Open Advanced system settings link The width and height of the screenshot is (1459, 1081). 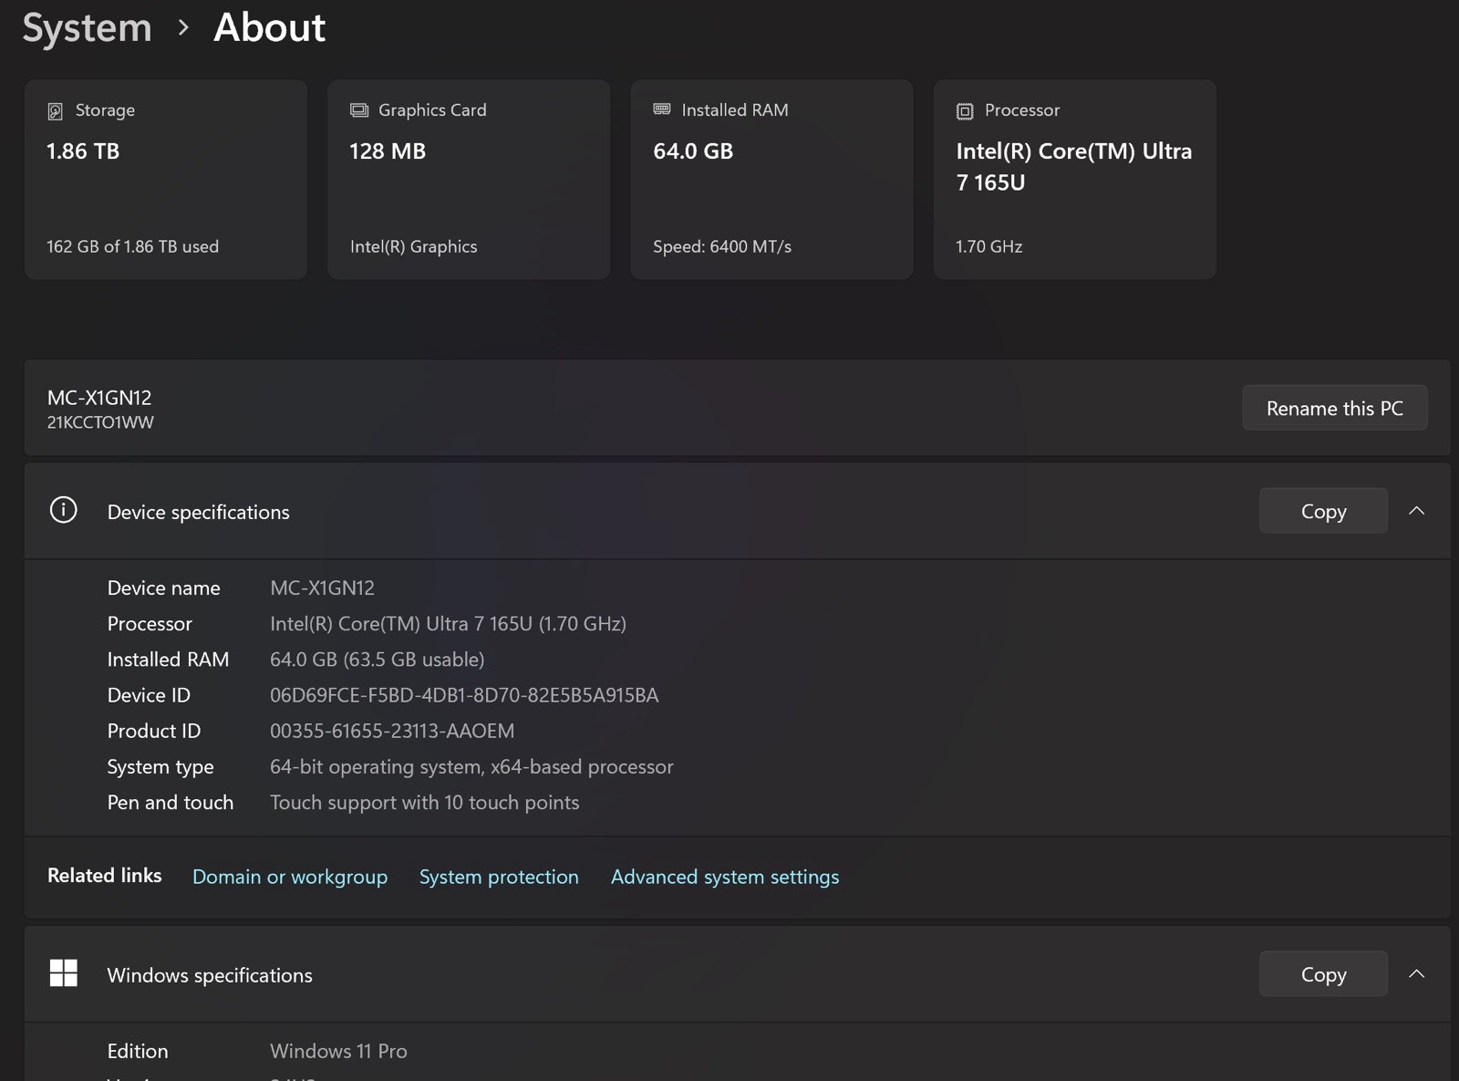tap(725, 877)
